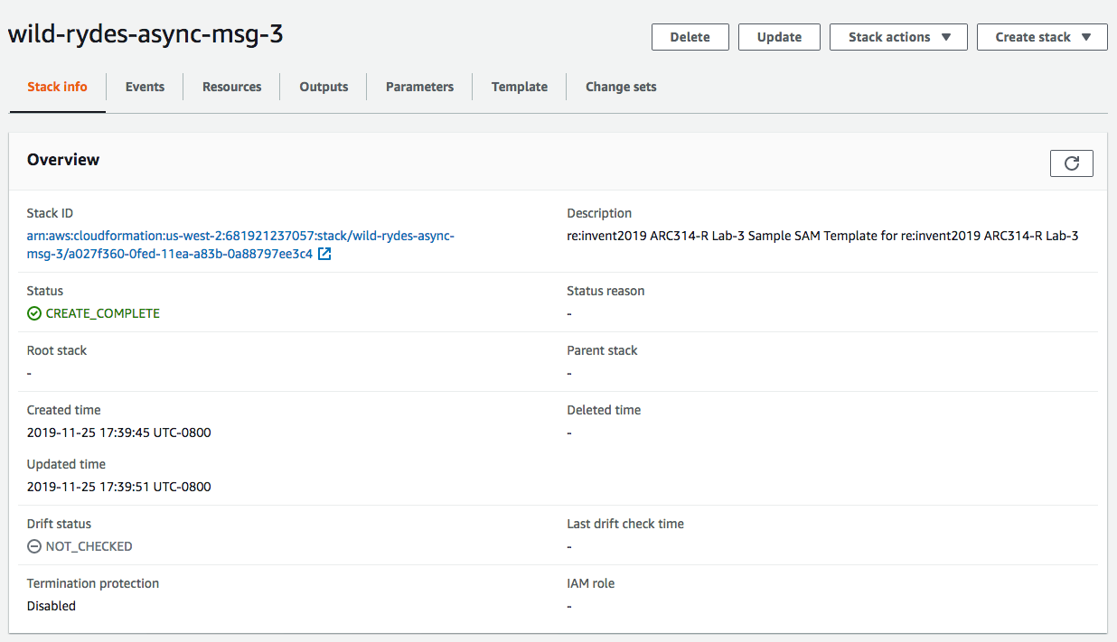
Task: Click the Update button
Action: click(779, 37)
